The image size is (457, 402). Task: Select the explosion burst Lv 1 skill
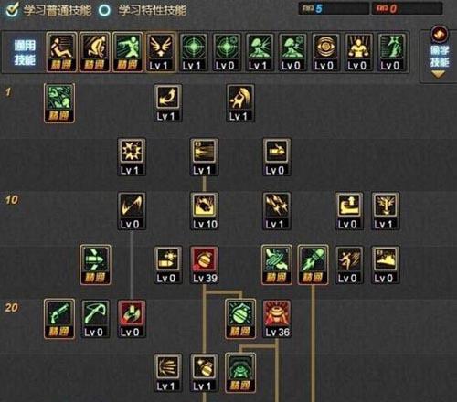pos(132,157)
